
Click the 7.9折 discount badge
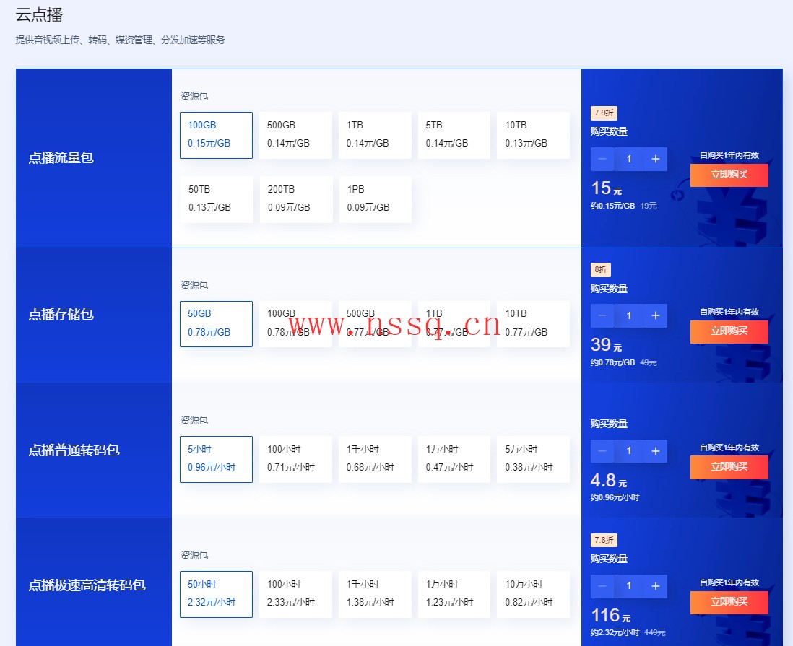tap(604, 113)
